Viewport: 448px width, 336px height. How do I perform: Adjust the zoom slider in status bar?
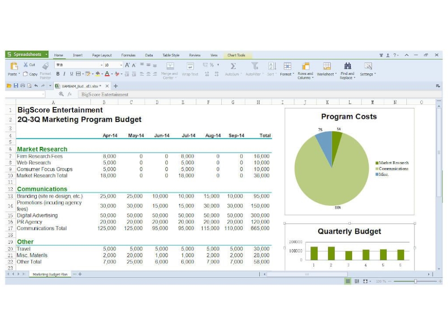tap(415, 281)
